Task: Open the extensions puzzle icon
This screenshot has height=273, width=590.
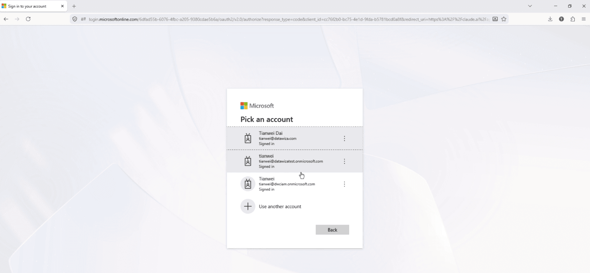Action: click(573, 19)
